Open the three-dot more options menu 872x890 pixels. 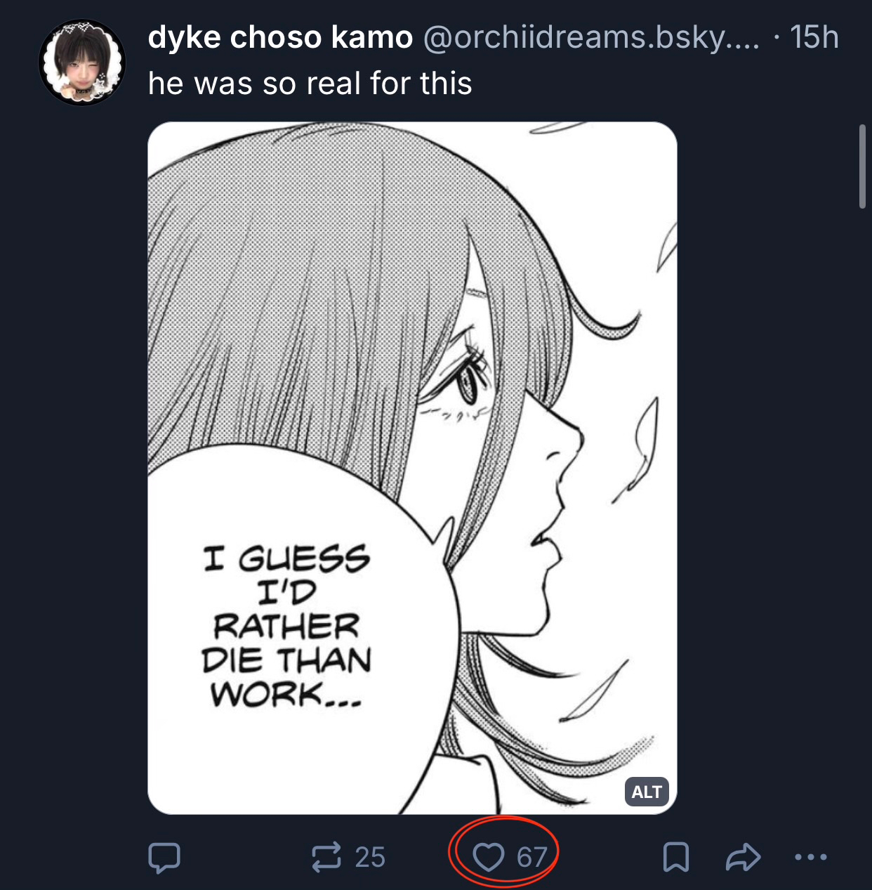click(x=812, y=858)
